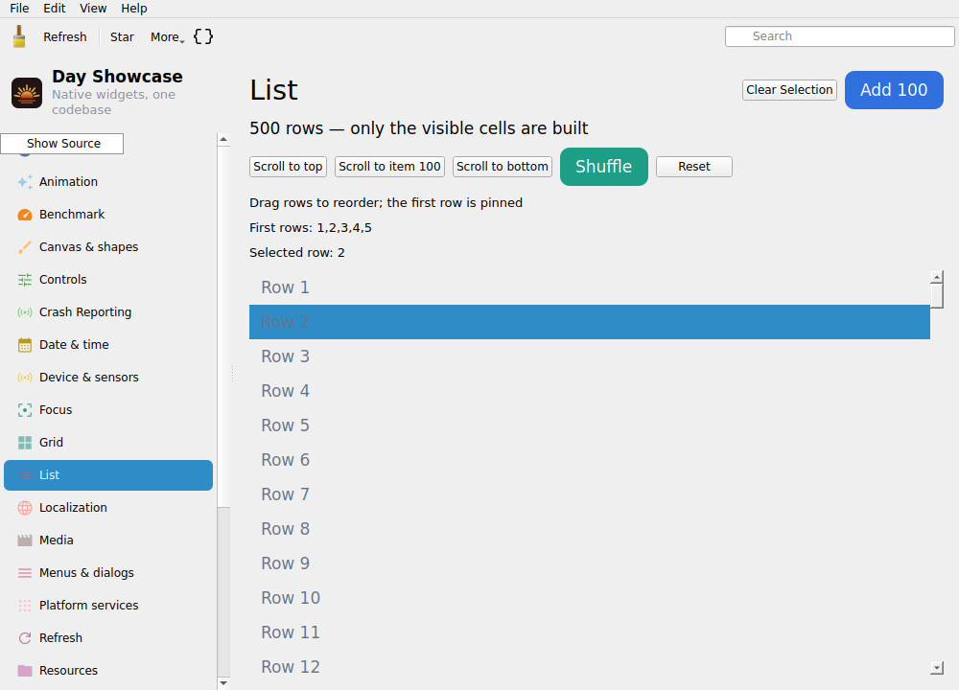Click the Focus target icon
Screen dimensions: 959x690
(25, 410)
